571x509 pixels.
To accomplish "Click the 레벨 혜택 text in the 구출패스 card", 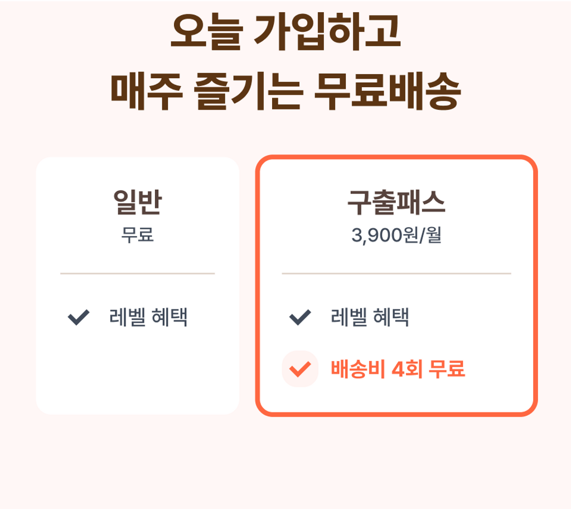I will coord(370,318).
